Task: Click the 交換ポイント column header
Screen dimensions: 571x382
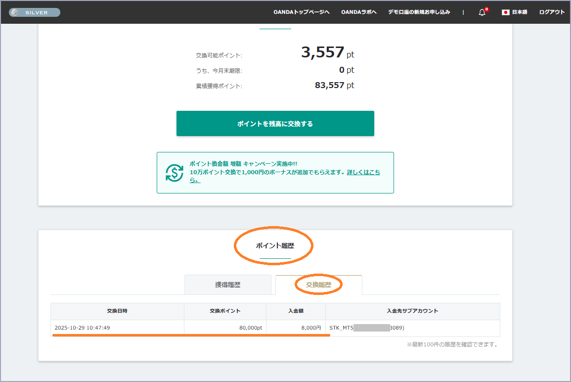Action: coord(225,311)
